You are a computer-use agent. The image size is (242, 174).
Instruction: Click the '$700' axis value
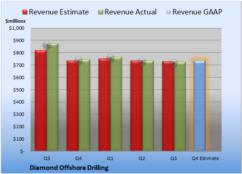19,65
